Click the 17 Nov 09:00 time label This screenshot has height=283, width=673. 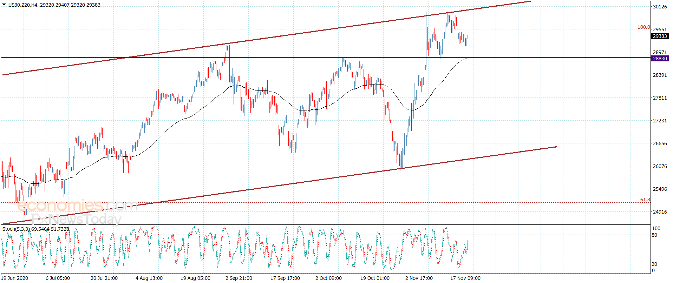click(465, 278)
